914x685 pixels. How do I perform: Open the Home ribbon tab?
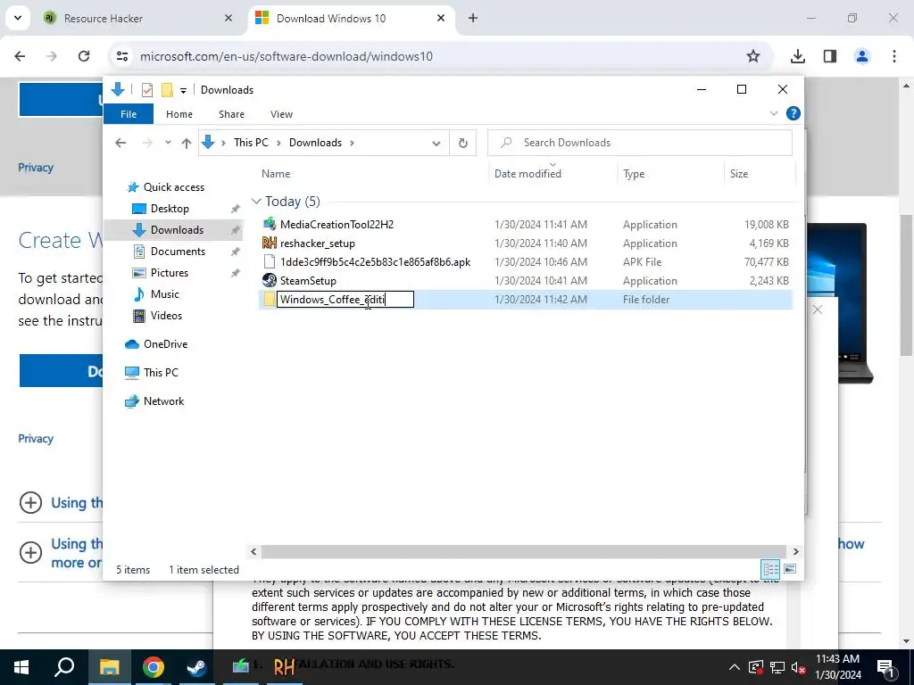point(179,114)
